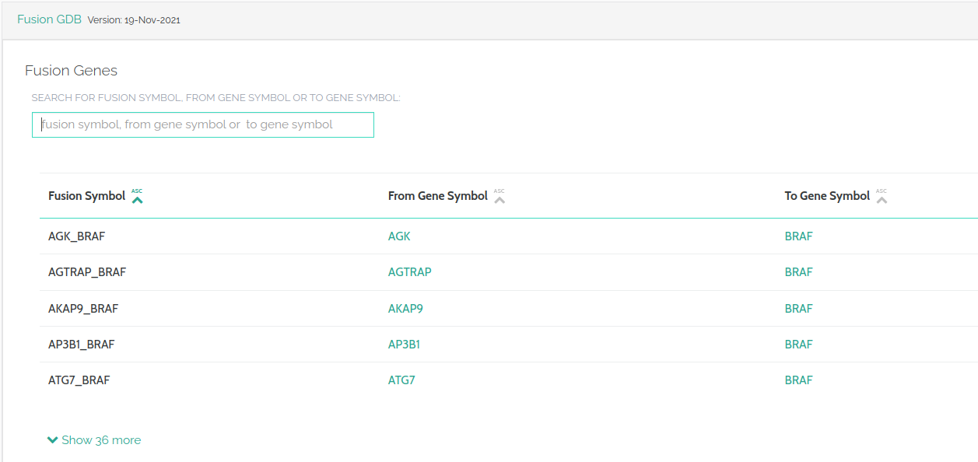Screen dimensions: 978x462
Task: Sort by the To Gene Symbol header
Action: point(826,196)
